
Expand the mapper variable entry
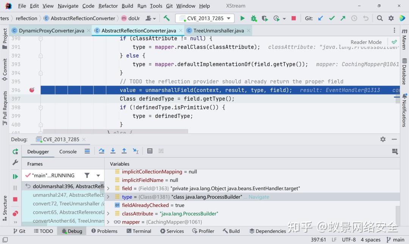[108, 222]
